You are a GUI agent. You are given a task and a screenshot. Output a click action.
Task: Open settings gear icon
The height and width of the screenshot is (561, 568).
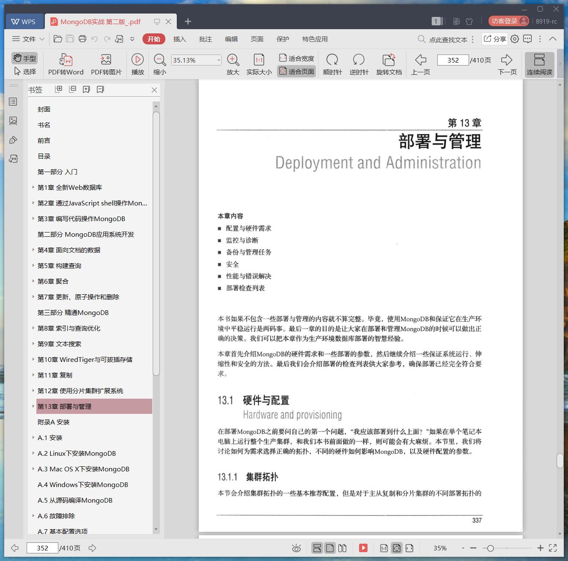tap(515, 39)
